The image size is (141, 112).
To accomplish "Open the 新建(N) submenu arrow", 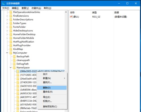I will [65, 78].
